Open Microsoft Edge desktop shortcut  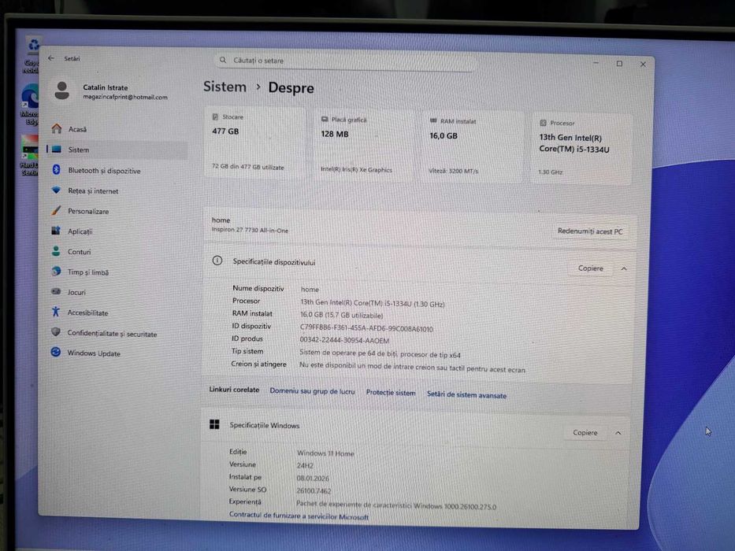point(30,105)
